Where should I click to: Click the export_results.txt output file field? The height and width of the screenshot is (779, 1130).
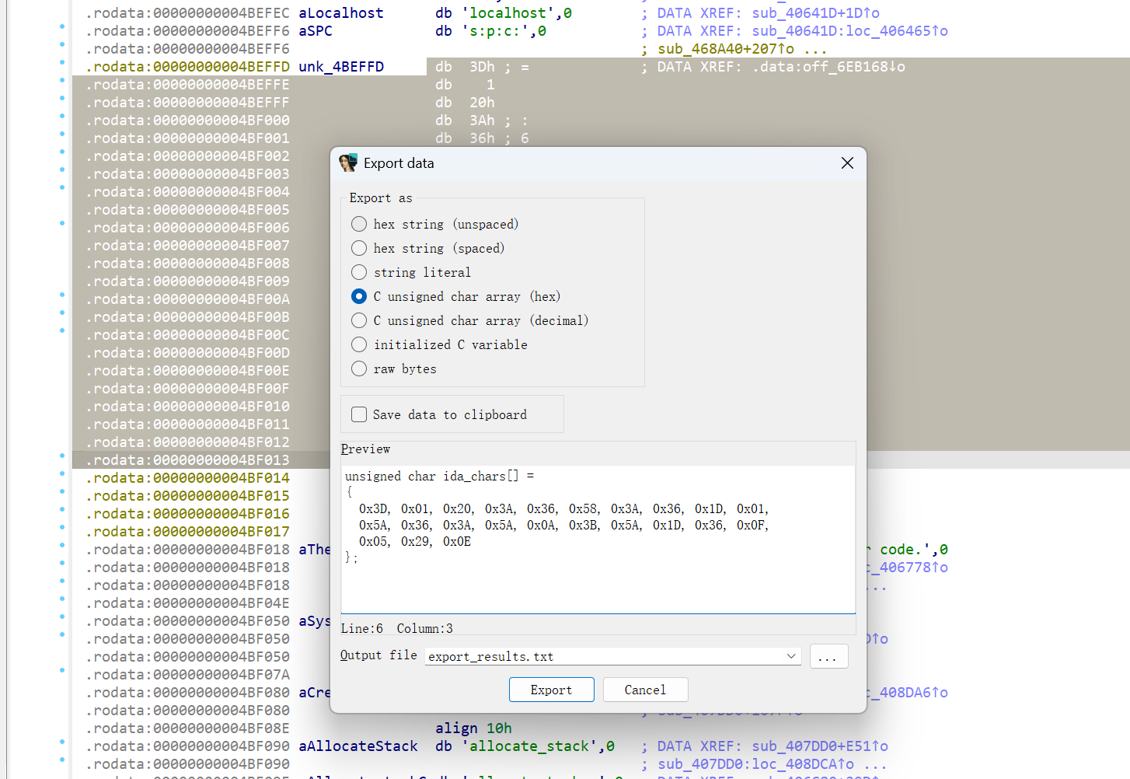[605, 657]
